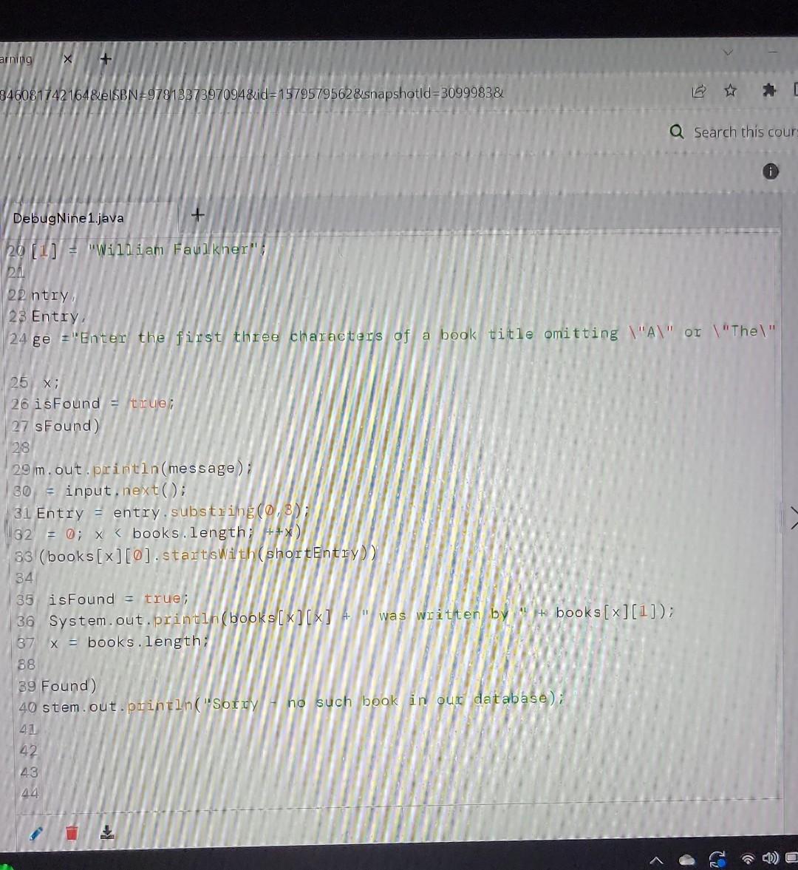Edit the file using the pencil icon
Image resolution: width=798 pixels, height=870 pixels.
tap(35, 833)
